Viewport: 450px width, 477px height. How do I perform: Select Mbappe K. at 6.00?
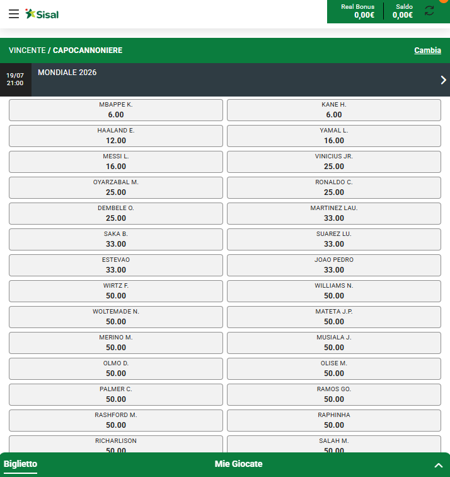click(x=116, y=110)
